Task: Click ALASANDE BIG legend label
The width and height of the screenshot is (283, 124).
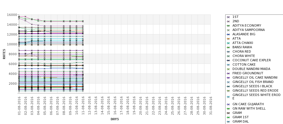Action: coord(244,34)
